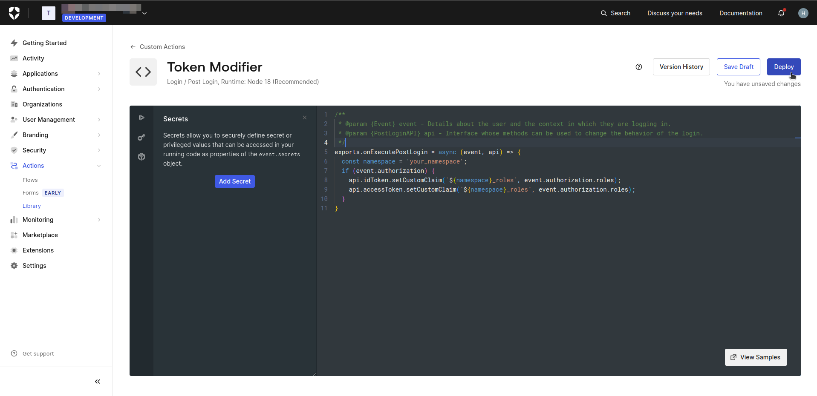Screen dimensions: 817x396
Task: Click the code brackets action icon
Action: pos(143,72)
